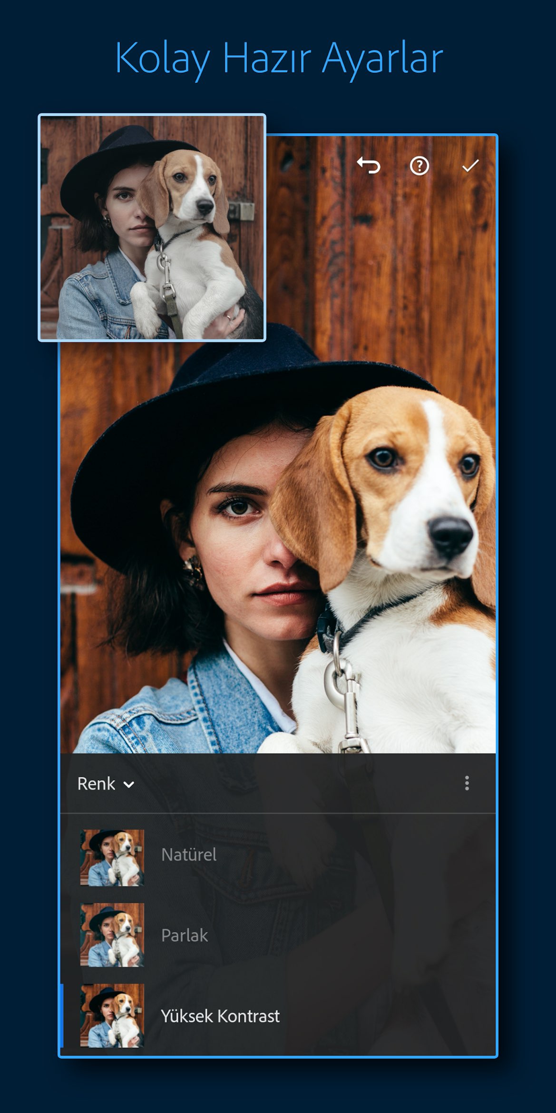Expand the Renk preset group dropdown
Viewport: 556px width, 1113px height.
coord(106,784)
